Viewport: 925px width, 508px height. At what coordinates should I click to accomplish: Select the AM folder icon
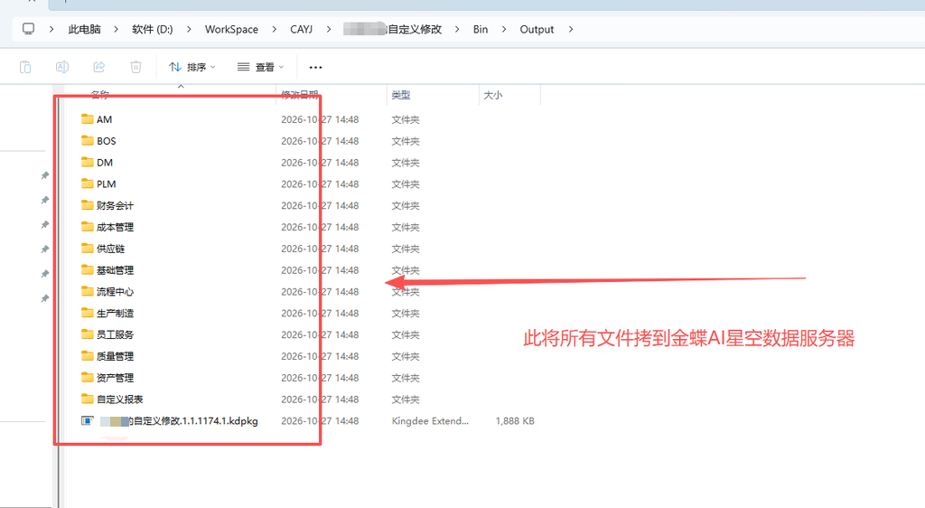click(x=88, y=119)
